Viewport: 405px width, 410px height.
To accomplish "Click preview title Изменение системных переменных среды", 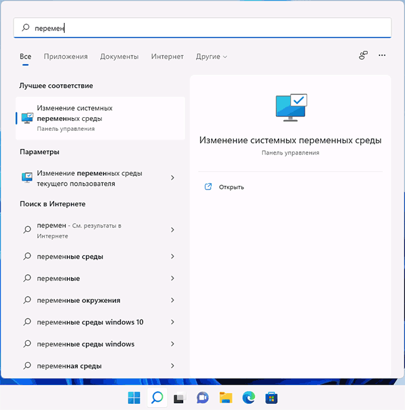I will [x=290, y=140].
